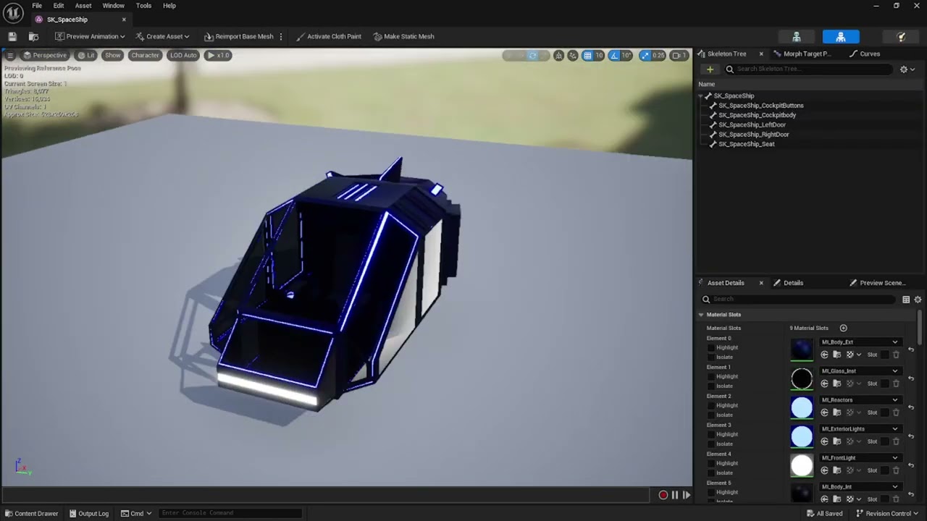Viewport: 927px width, 521px height.
Task: Click the Revision Control button
Action: 887,514
